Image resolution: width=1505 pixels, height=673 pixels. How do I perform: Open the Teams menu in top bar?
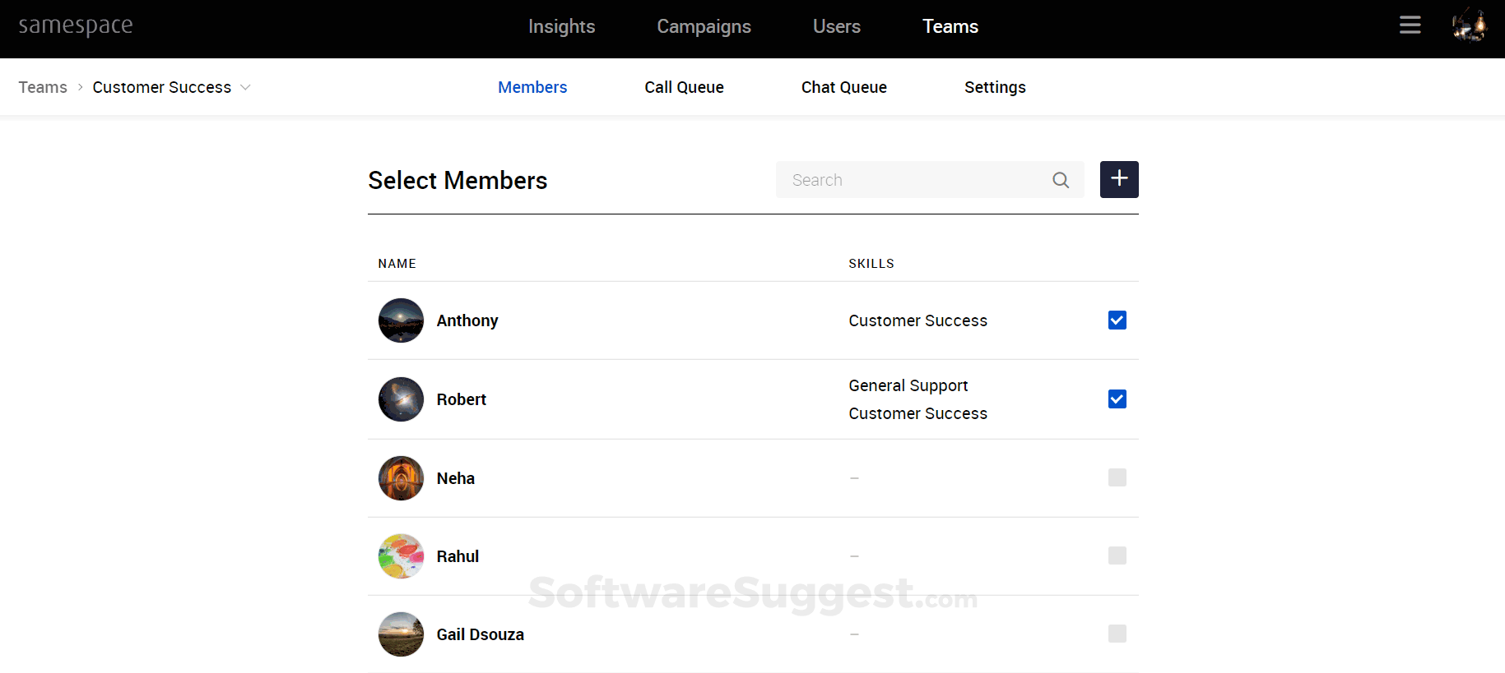pos(950,26)
